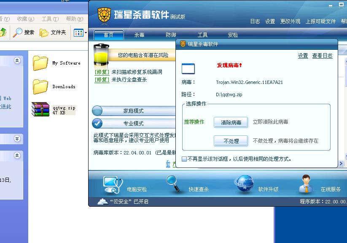Click virus name Trojan.Win32.Generic.11EA7A21 text
Screen dimensions: 347x243
tap(250, 82)
